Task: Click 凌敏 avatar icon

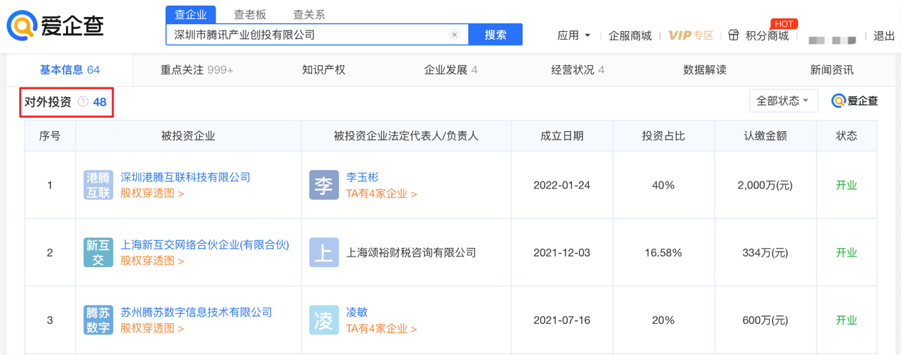Action: click(324, 320)
